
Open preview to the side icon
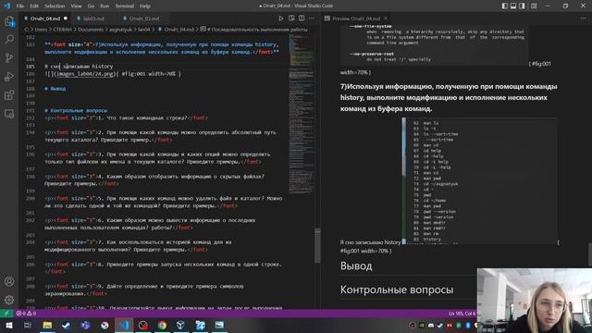291,18
